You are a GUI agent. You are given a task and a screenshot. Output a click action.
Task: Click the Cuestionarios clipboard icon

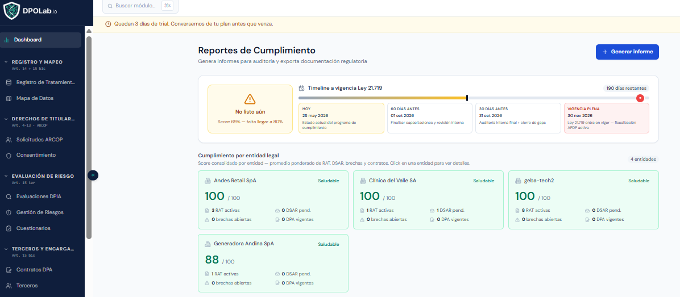coord(9,228)
